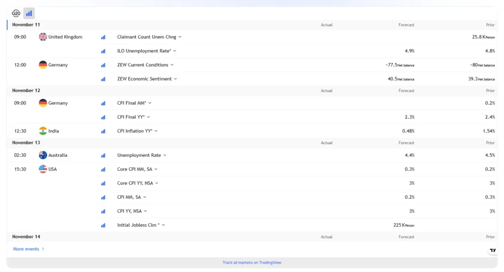The width and height of the screenshot is (504, 272).
Task: Click the United Kingdom flag icon
Action: pos(43,37)
